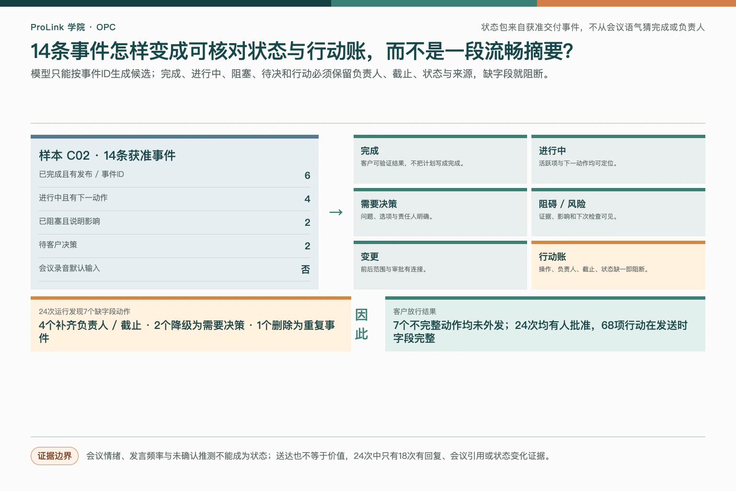
Task: Select the 进行中 card title
Action: click(x=552, y=151)
